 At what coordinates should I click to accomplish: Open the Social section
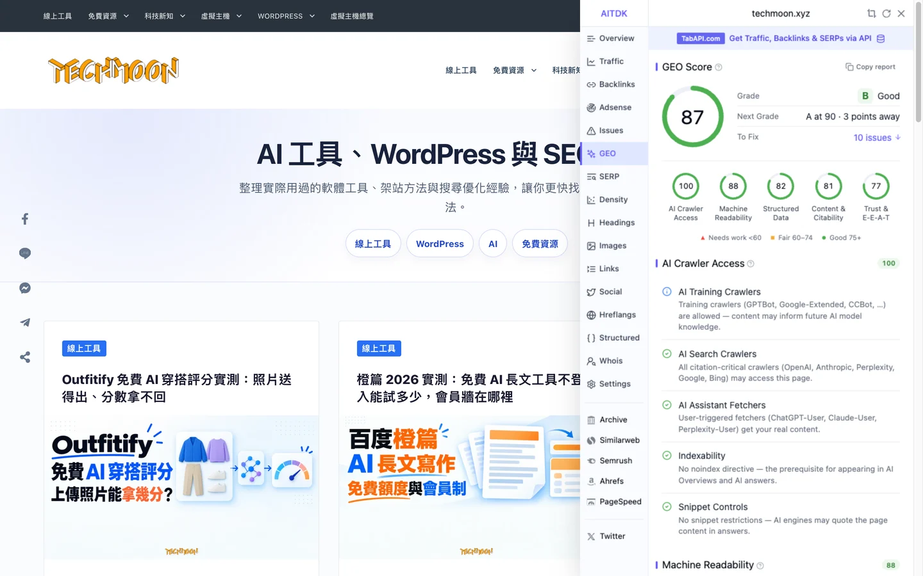click(x=613, y=292)
